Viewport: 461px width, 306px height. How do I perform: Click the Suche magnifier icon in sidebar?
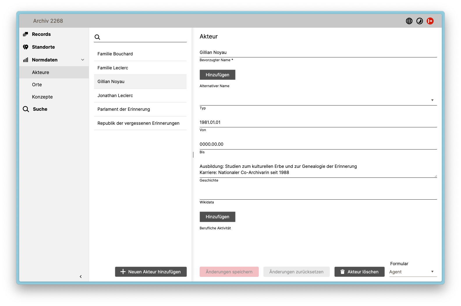click(26, 109)
